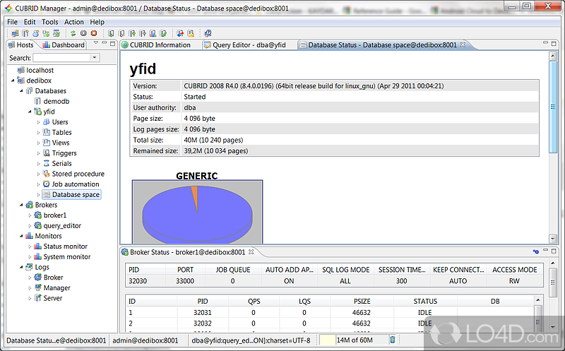Expand the Tables node under yfid
The image size is (565, 351).
[x=39, y=132]
